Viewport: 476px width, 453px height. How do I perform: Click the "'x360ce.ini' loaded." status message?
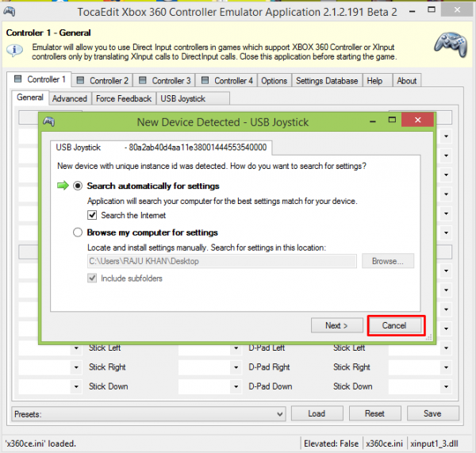[x=40, y=443]
